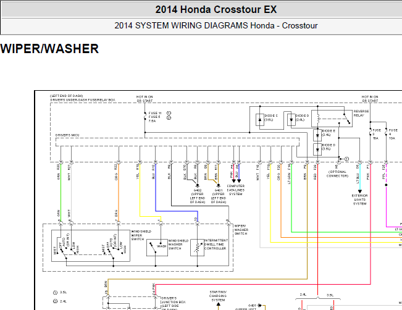Click the intermittent dwell time controller symbol
The width and height of the screenshot is (402, 310).
(x=197, y=248)
